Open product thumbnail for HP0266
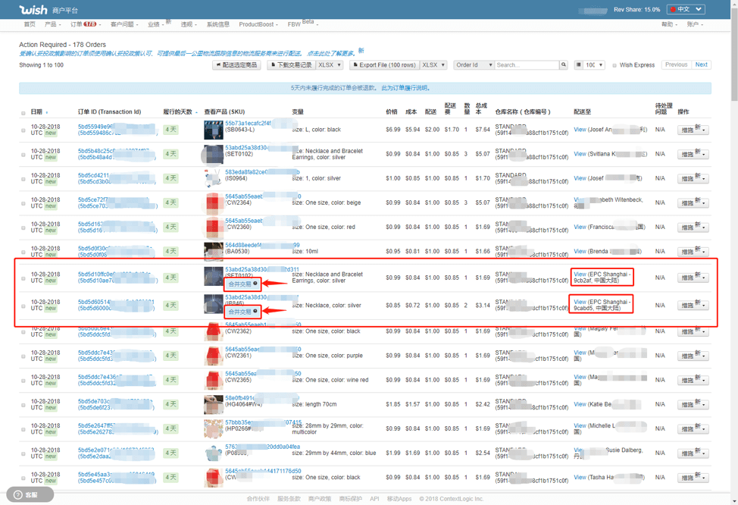 [213, 428]
